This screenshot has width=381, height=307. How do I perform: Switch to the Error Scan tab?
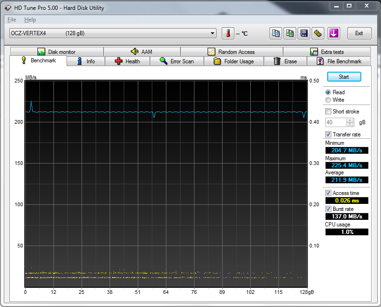[176, 61]
